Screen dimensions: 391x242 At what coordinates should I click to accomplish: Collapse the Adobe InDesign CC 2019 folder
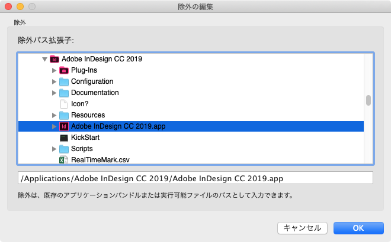tap(44, 59)
